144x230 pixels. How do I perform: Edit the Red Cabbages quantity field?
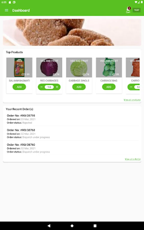tap(49, 87)
